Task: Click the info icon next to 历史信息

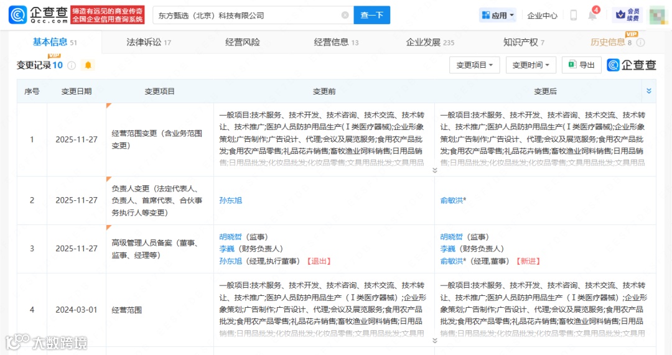Action: pos(640,42)
